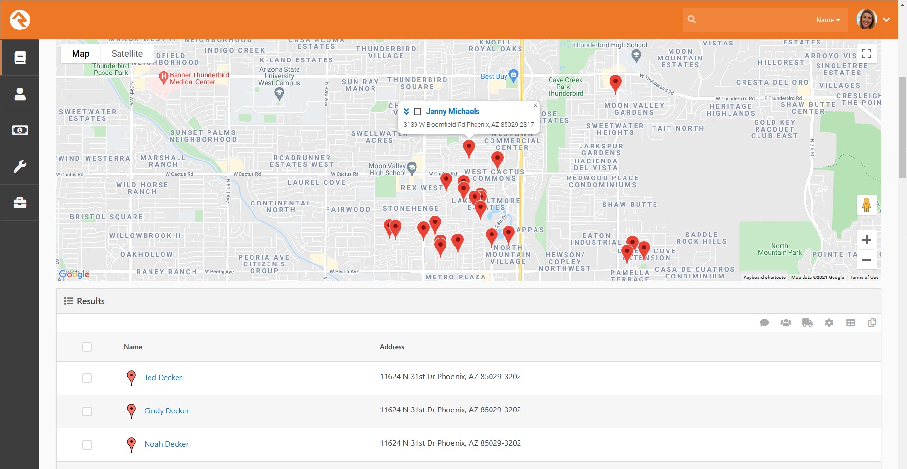Click the Thunderbird High School marker
This screenshot has height=469, width=907.
[636, 56]
